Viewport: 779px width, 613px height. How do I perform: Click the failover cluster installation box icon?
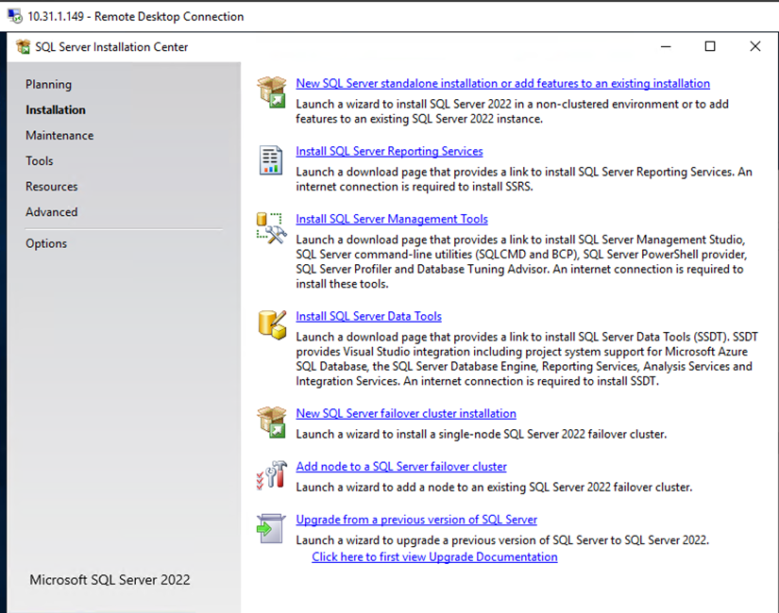(271, 422)
